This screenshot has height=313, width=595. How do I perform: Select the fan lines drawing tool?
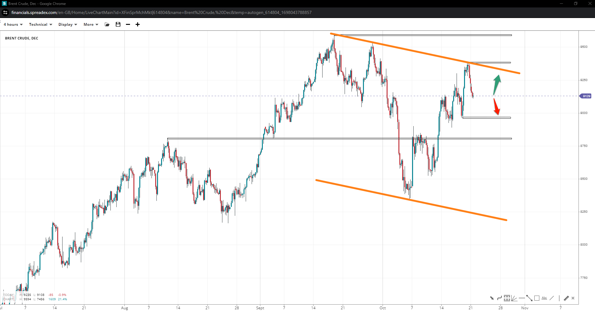[x=514, y=298]
